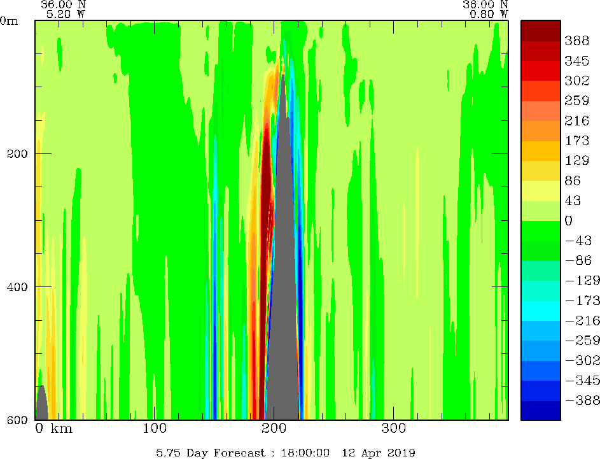
Task: Pick the darkest red colorbar swatch at top
Action: pos(541,31)
